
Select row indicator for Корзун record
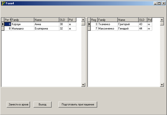(x=3, y=24)
